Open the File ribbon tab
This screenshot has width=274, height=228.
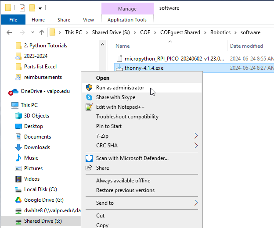pos(13,20)
